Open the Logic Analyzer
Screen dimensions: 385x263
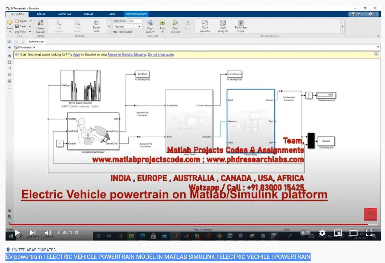coord(223,26)
